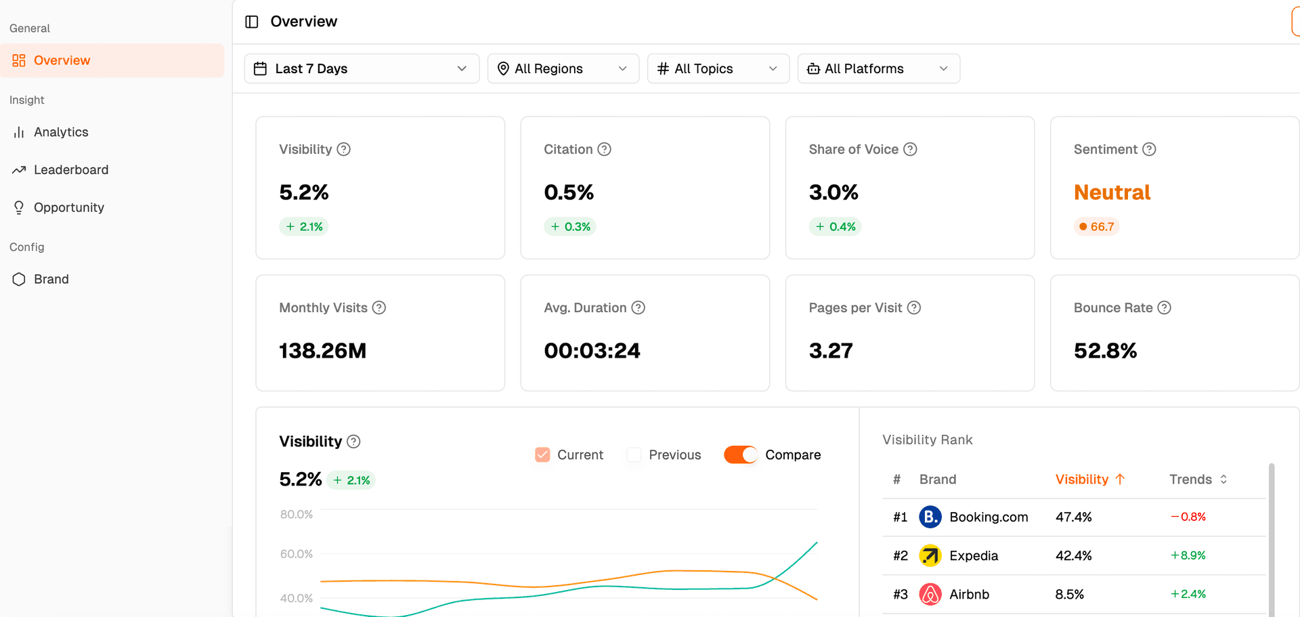
Task: Click the Visibility Rank table scrollbar
Action: [x=1272, y=540]
